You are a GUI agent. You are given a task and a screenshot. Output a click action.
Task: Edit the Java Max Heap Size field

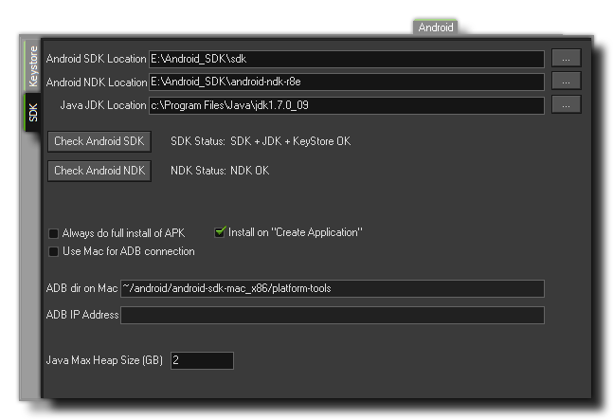[x=201, y=361]
